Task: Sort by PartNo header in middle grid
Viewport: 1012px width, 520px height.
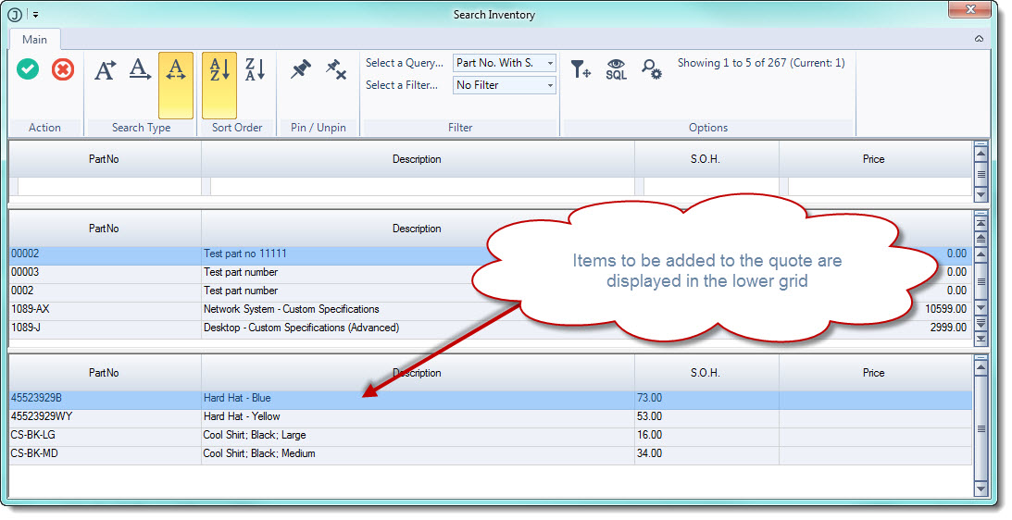Action: click(105, 229)
